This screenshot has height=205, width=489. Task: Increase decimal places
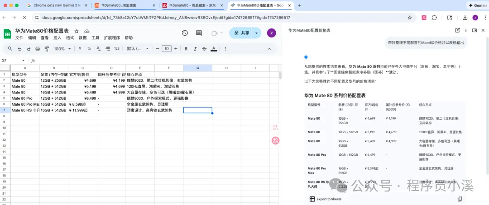click(108, 48)
